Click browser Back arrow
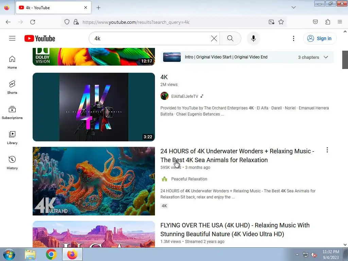 [8, 22]
